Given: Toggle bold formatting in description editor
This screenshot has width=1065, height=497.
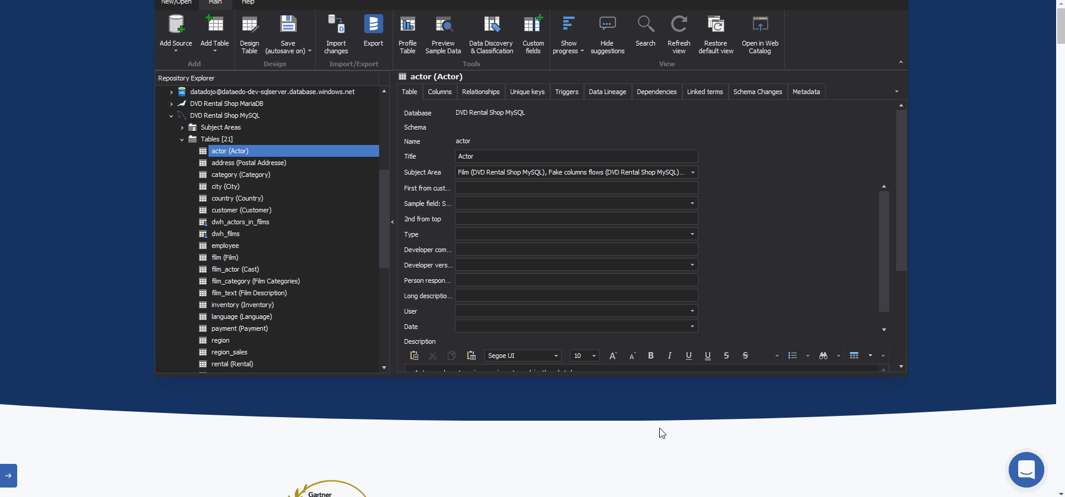Looking at the screenshot, I should 650,356.
